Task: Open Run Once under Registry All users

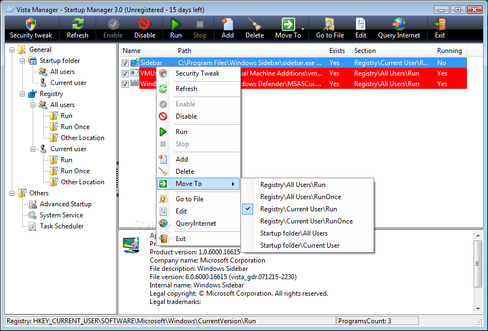Action: click(75, 127)
